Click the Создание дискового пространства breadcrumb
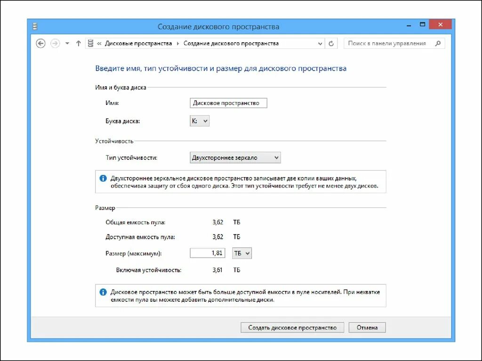 [231, 44]
